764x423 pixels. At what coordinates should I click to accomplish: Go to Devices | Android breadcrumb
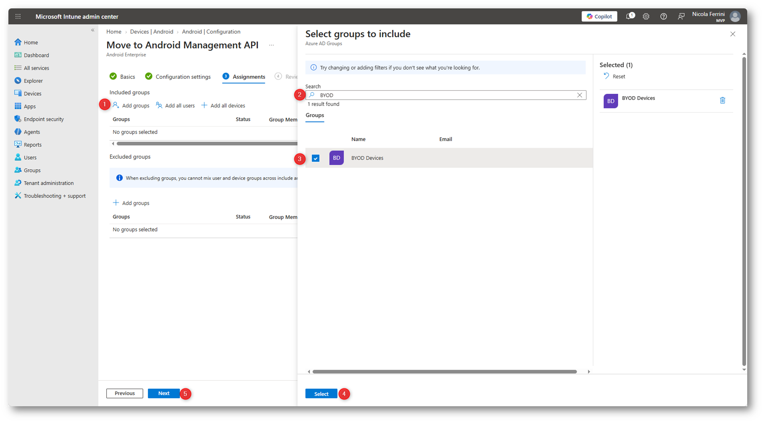click(152, 32)
